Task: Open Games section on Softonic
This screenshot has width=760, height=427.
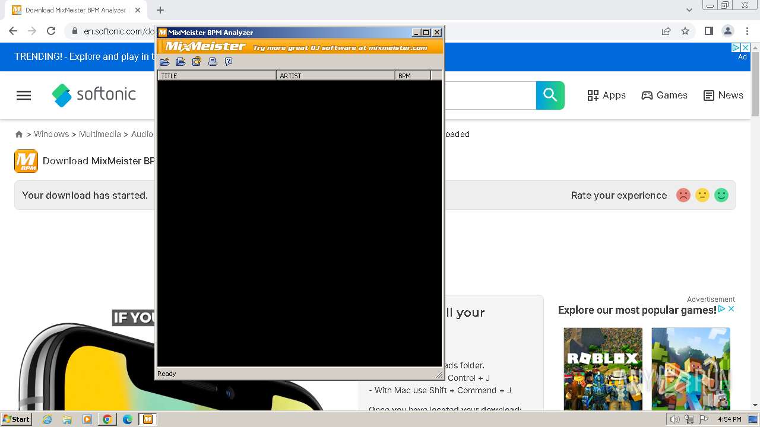Action: (x=664, y=95)
